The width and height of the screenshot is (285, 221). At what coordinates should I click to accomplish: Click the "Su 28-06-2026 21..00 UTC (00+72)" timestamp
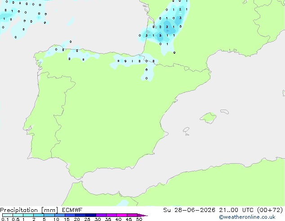223,210
